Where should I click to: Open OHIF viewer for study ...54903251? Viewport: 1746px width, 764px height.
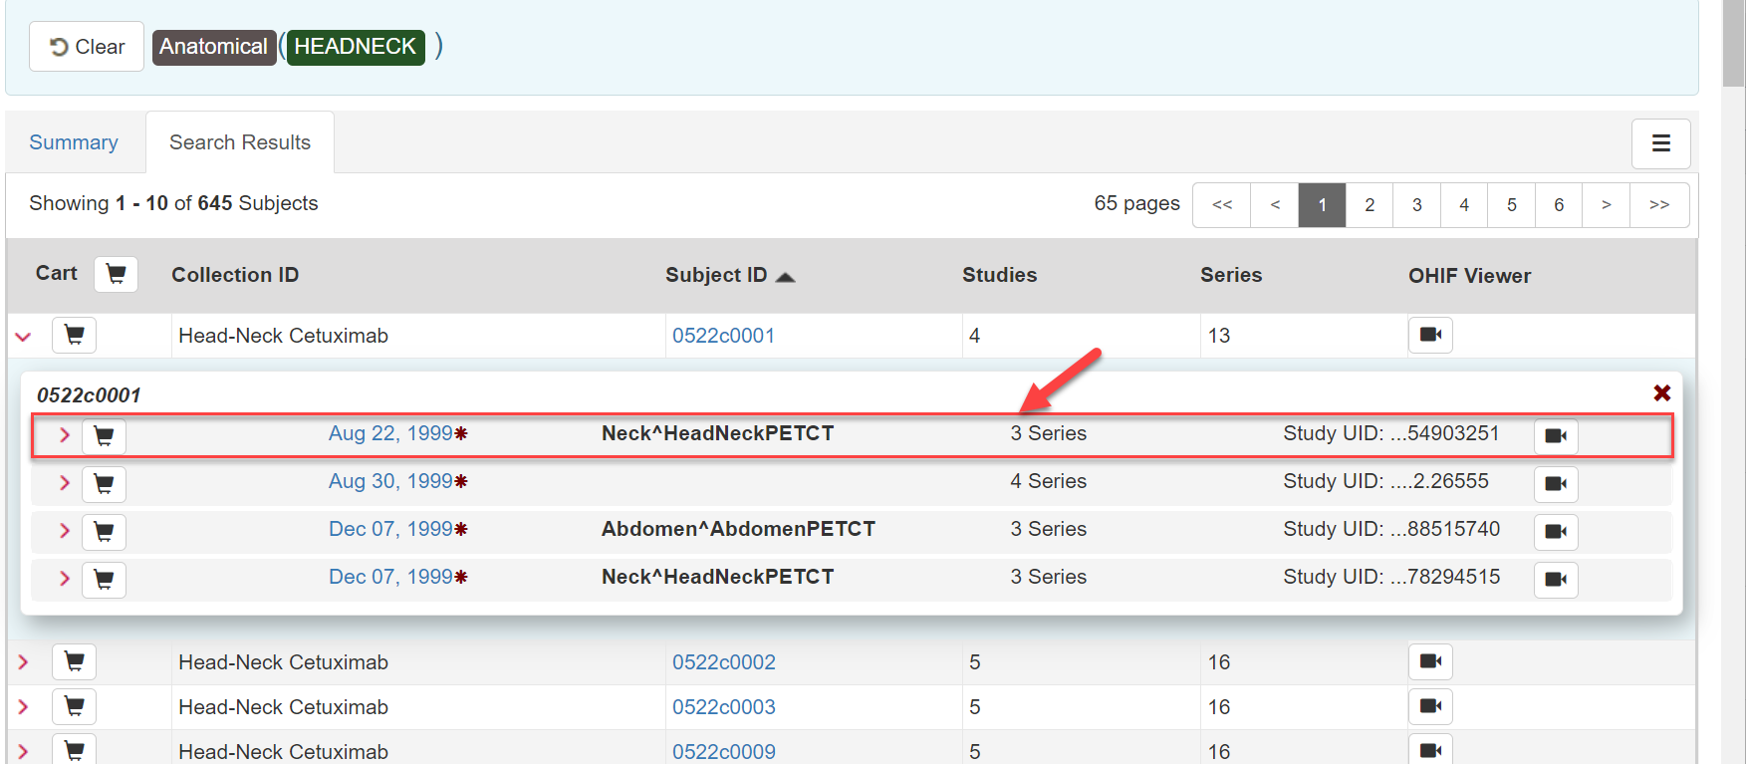click(1556, 435)
